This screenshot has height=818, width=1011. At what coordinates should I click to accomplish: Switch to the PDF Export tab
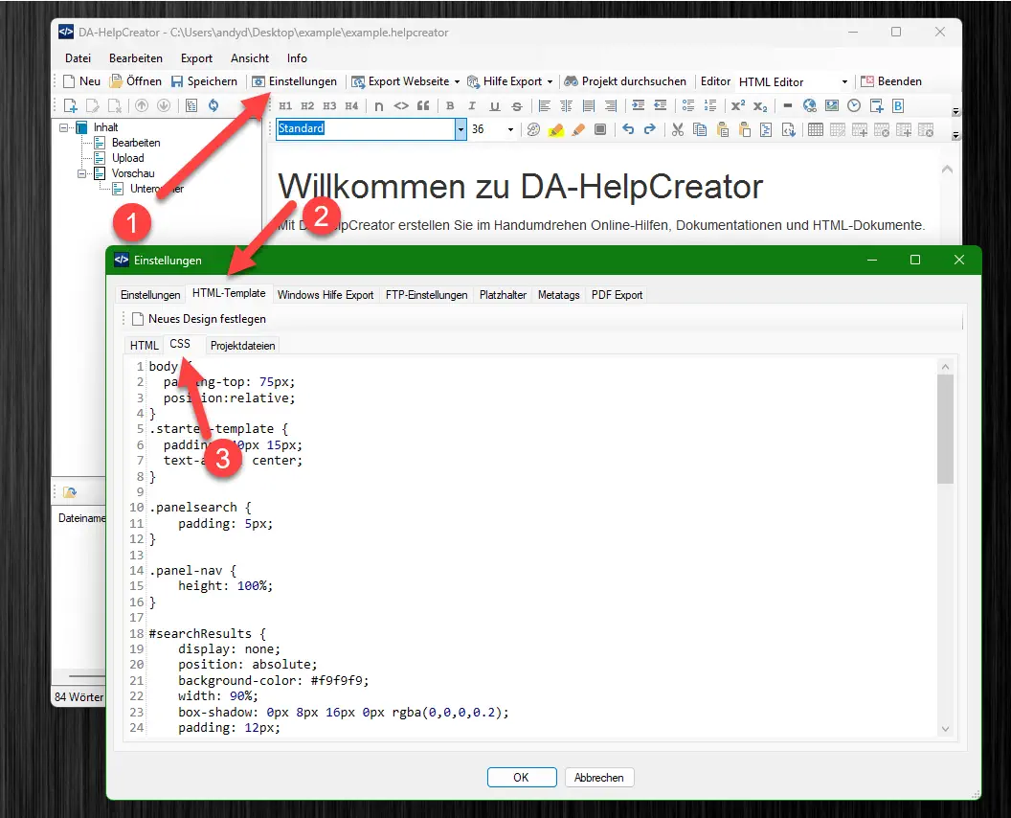(617, 295)
